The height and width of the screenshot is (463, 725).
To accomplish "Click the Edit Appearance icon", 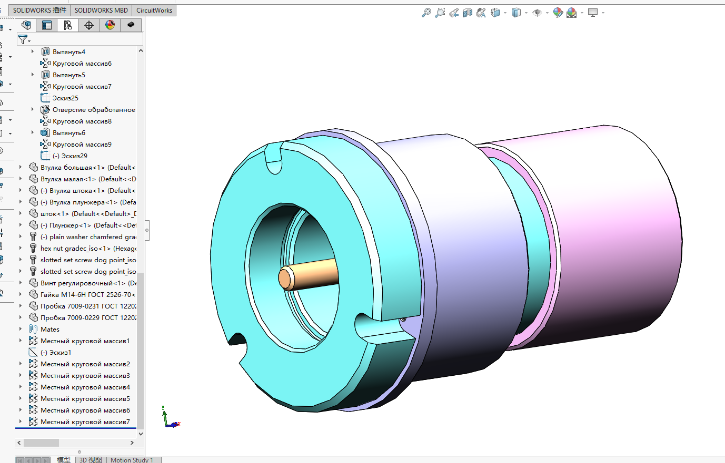I will (x=558, y=13).
